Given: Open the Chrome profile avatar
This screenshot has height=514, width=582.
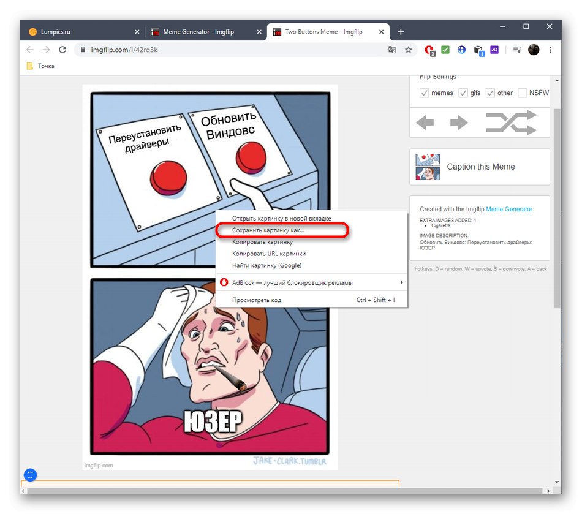Looking at the screenshot, I should click(534, 50).
